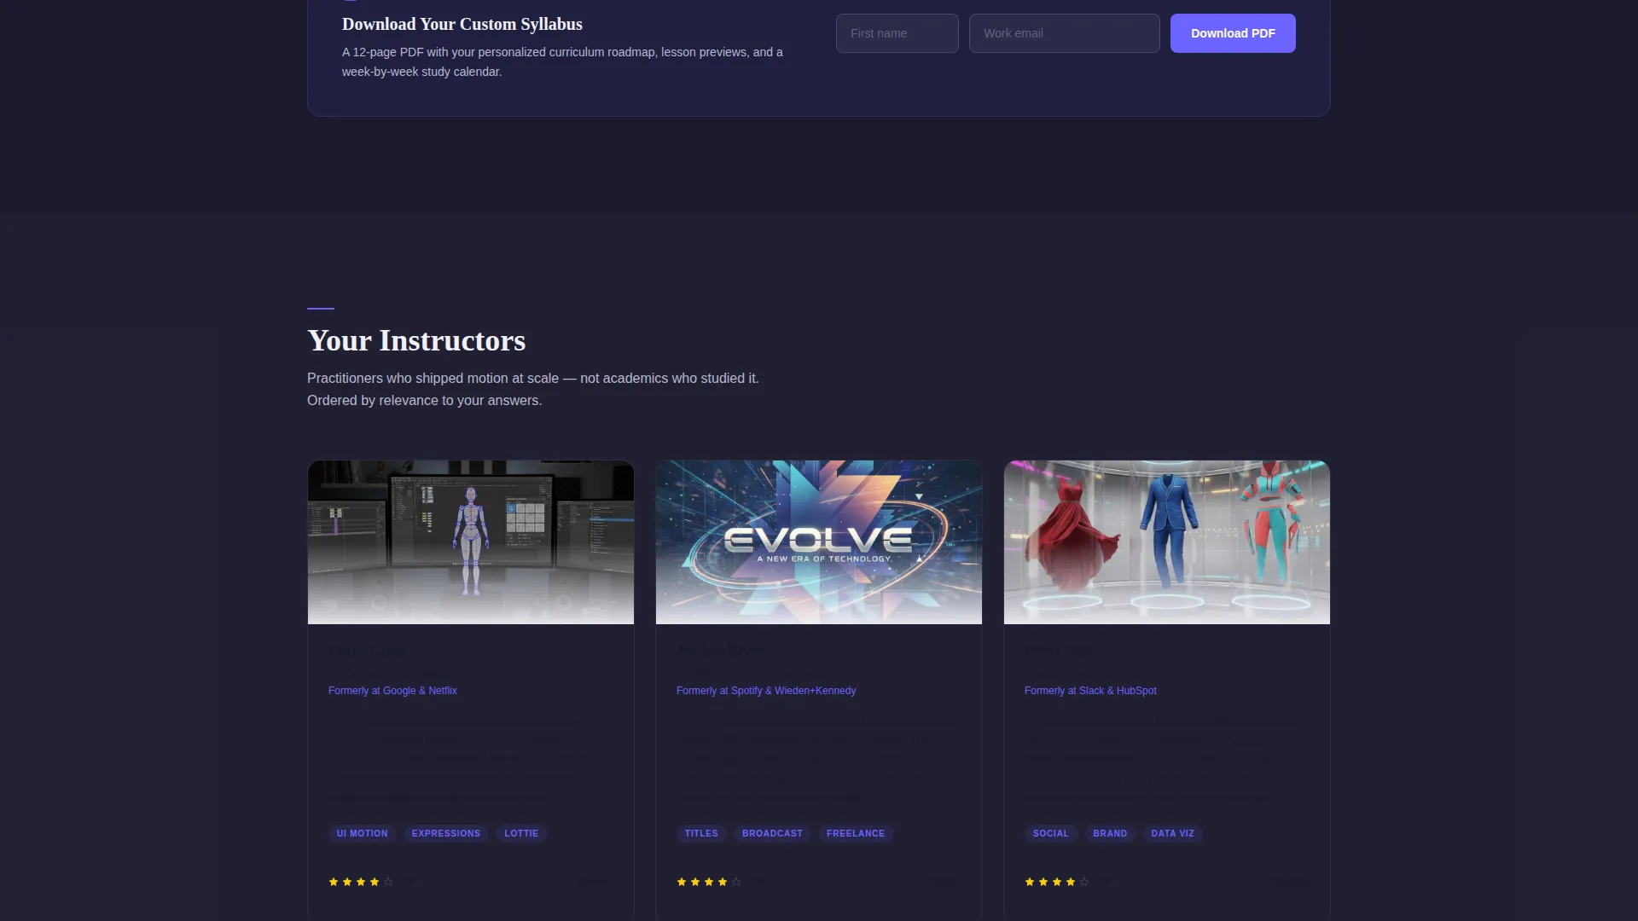Screen dimensions: 1638x921
Task: Open the EVOLVE title card thumbnail
Action: click(x=819, y=542)
